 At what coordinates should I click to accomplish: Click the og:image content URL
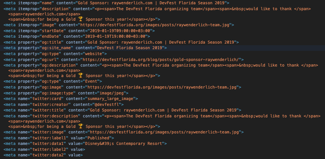(x=162, y=87)
